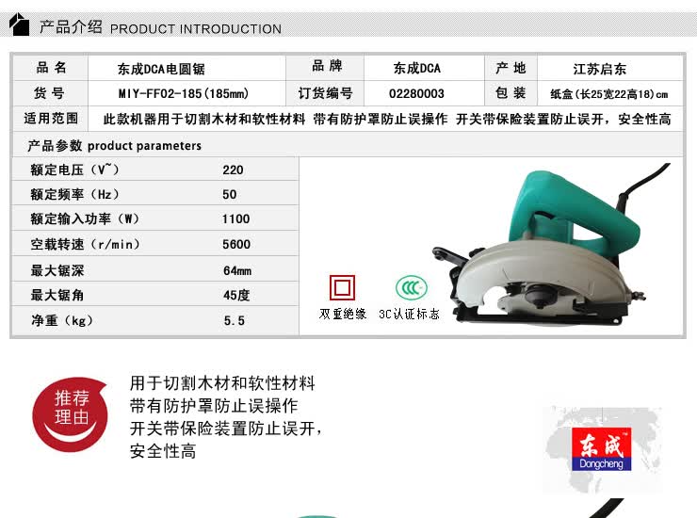The height and width of the screenshot is (518, 697).
Task: Click the 额定频率 (Hz) label
Action: click(x=74, y=194)
